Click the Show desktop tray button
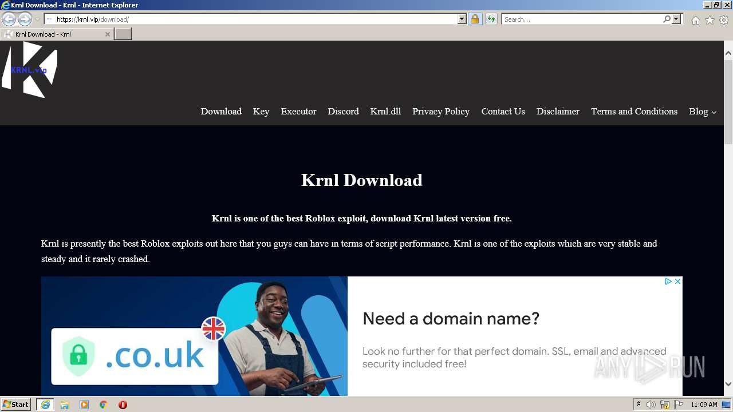This screenshot has width=733, height=412. [x=727, y=405]
